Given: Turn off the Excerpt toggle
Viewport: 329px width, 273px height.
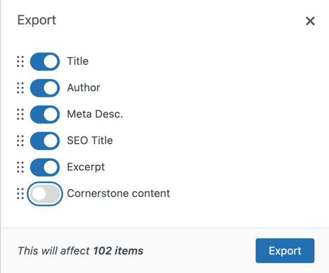Looking at the screenshot, I should [45, 167].
